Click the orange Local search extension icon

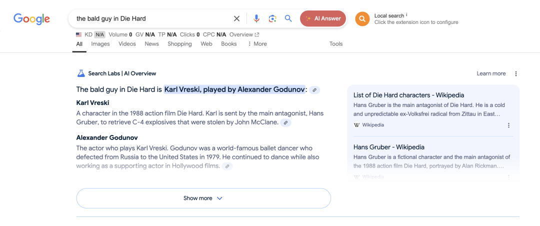tap(362, 19)
